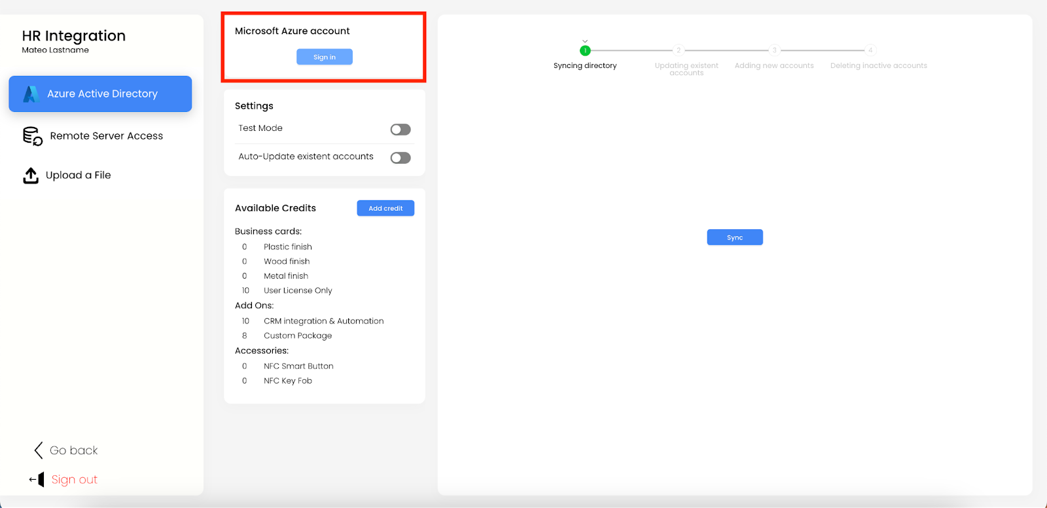Click step 2 circle in progress stepper
The width and height of the screenshot is (1047, 508).
pyautogui.click(x=679, y=50)
